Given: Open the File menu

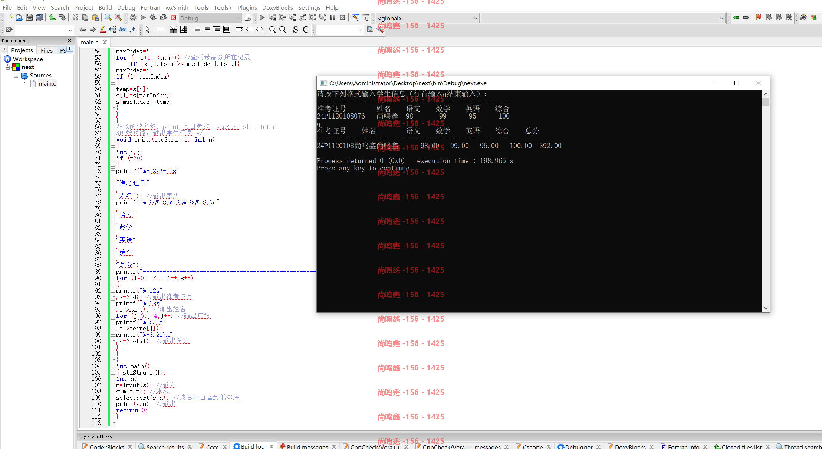Looking at the screenshot, I should coord(7,7).
